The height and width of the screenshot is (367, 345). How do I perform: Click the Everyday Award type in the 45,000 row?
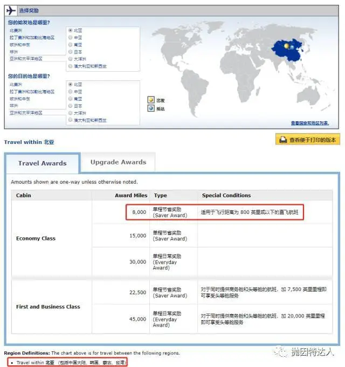167,319
